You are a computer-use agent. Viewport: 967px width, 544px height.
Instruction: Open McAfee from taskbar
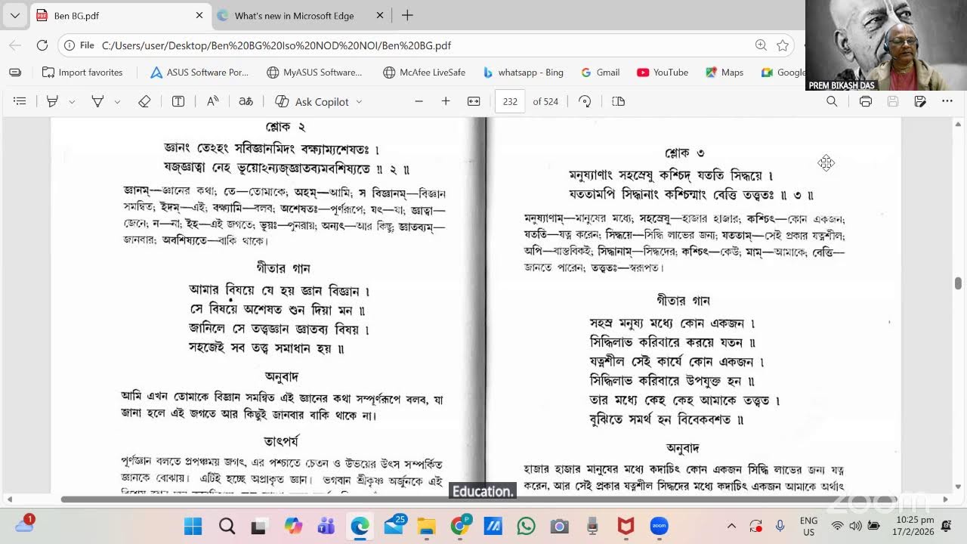pyautogui.click(x=626, y=526)
